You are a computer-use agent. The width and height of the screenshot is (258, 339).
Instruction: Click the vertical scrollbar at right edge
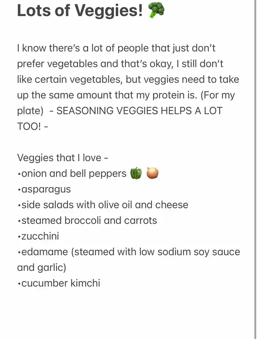tap(256, 169)
